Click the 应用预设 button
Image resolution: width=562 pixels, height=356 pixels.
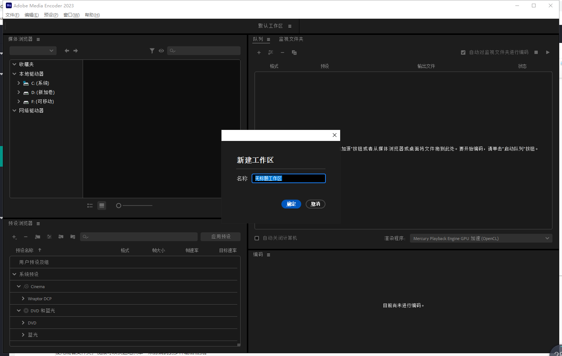click(221, 237)
